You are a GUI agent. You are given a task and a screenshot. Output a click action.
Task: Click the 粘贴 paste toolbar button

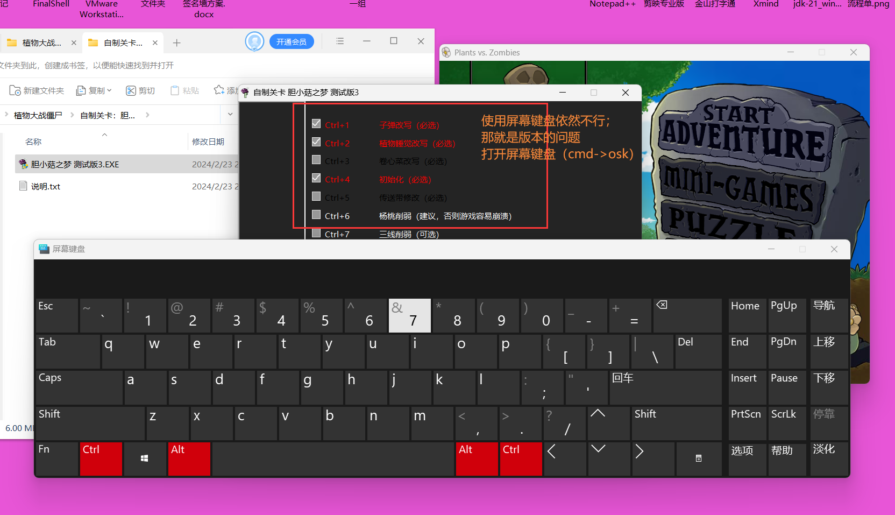184,90
